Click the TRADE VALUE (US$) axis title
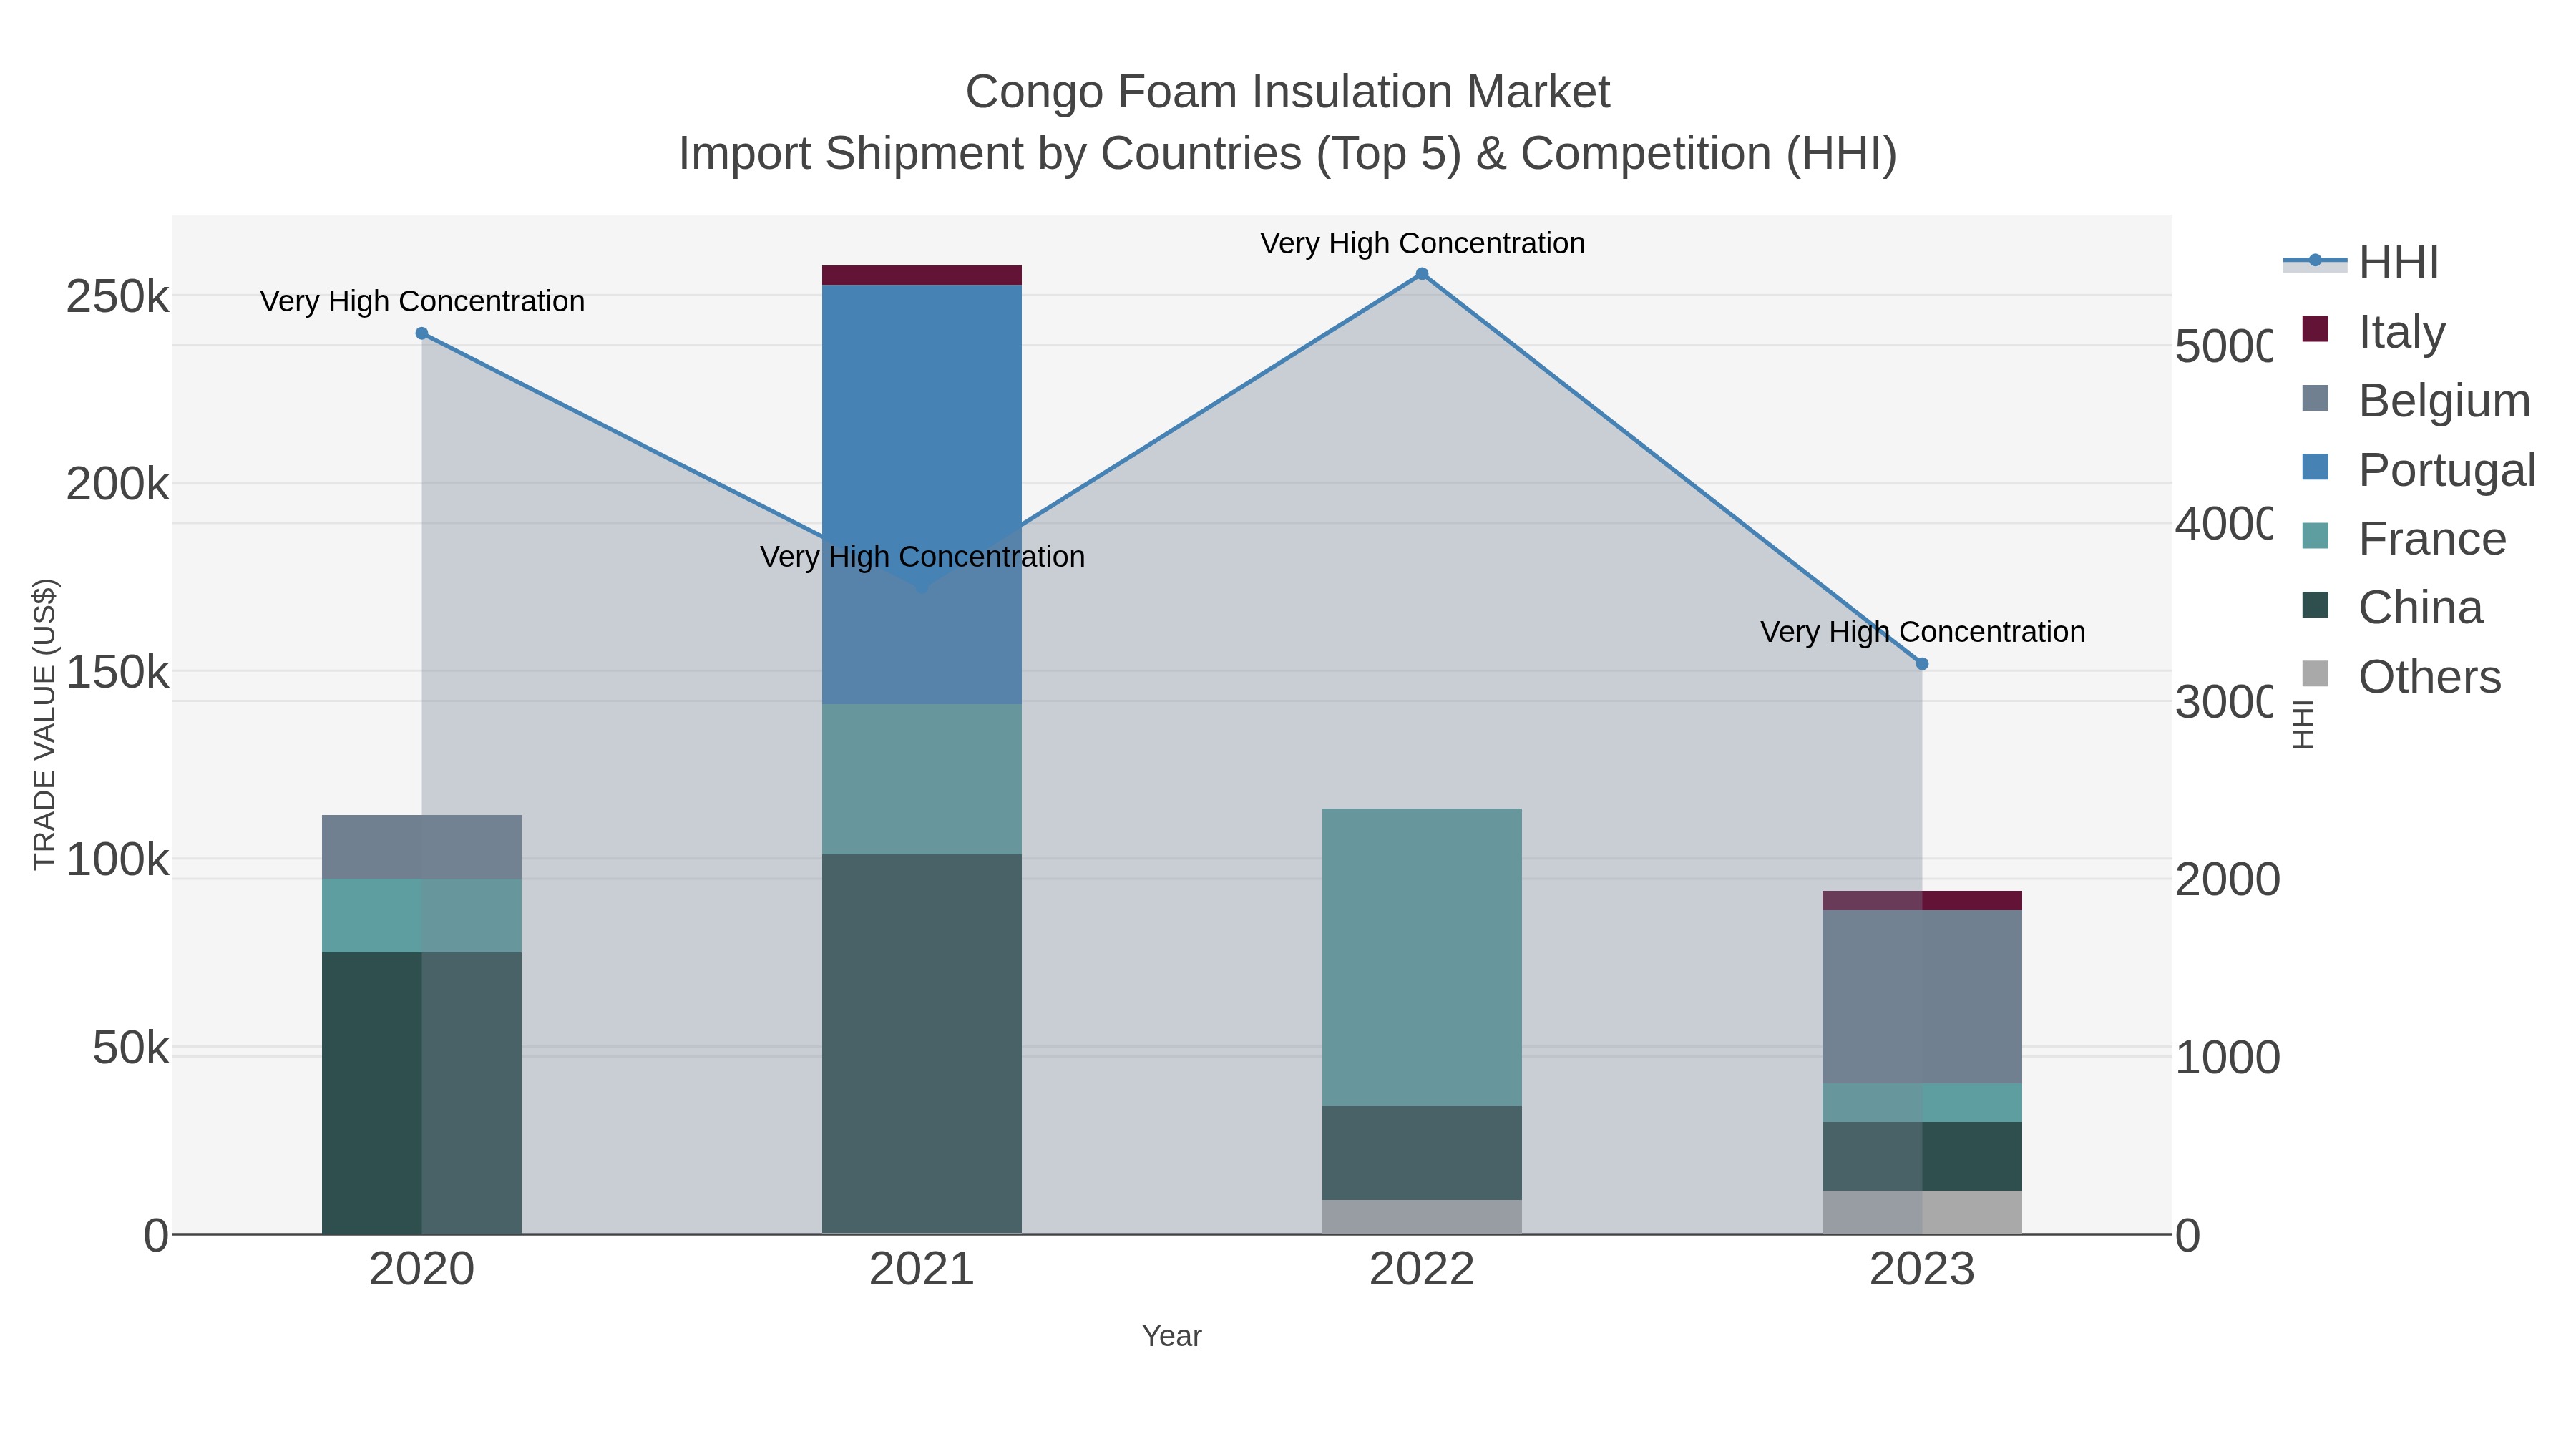 pos(45,724)
